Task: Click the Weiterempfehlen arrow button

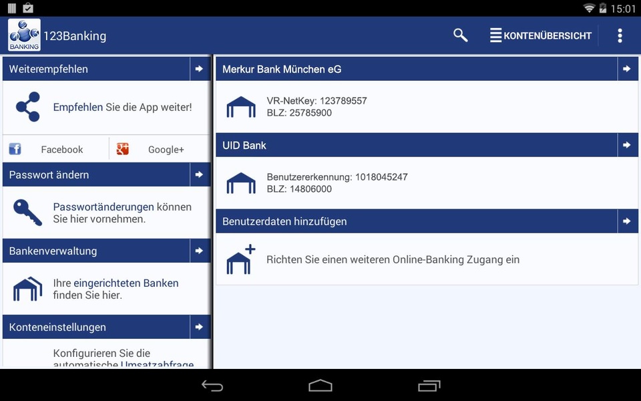Action: 200,69
